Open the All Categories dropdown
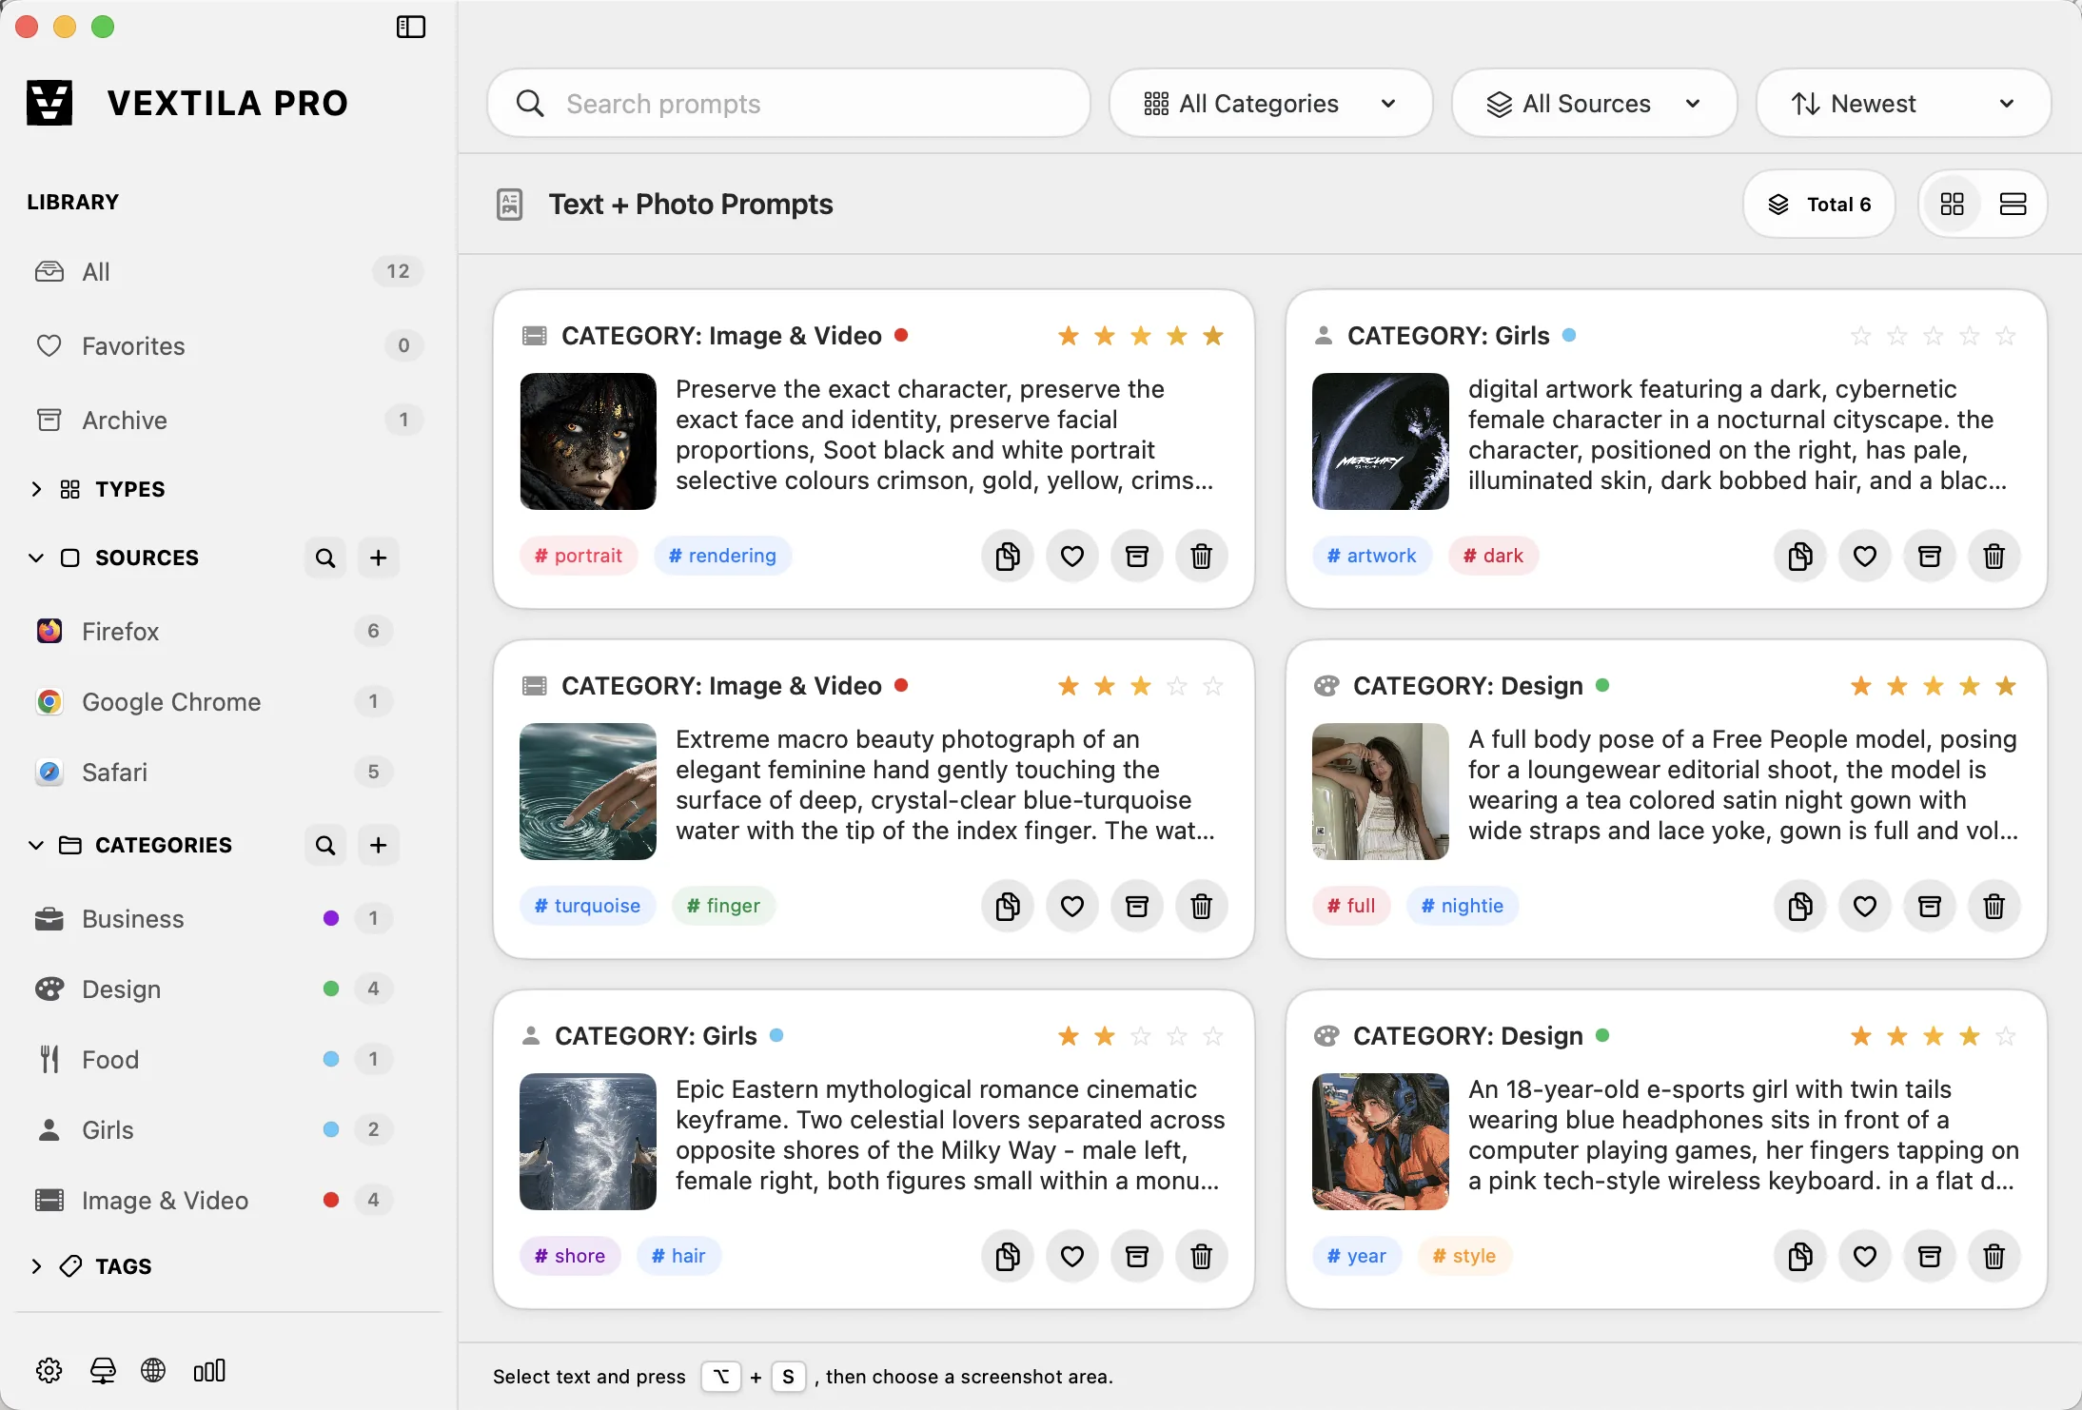 [x=1270, y=103]
